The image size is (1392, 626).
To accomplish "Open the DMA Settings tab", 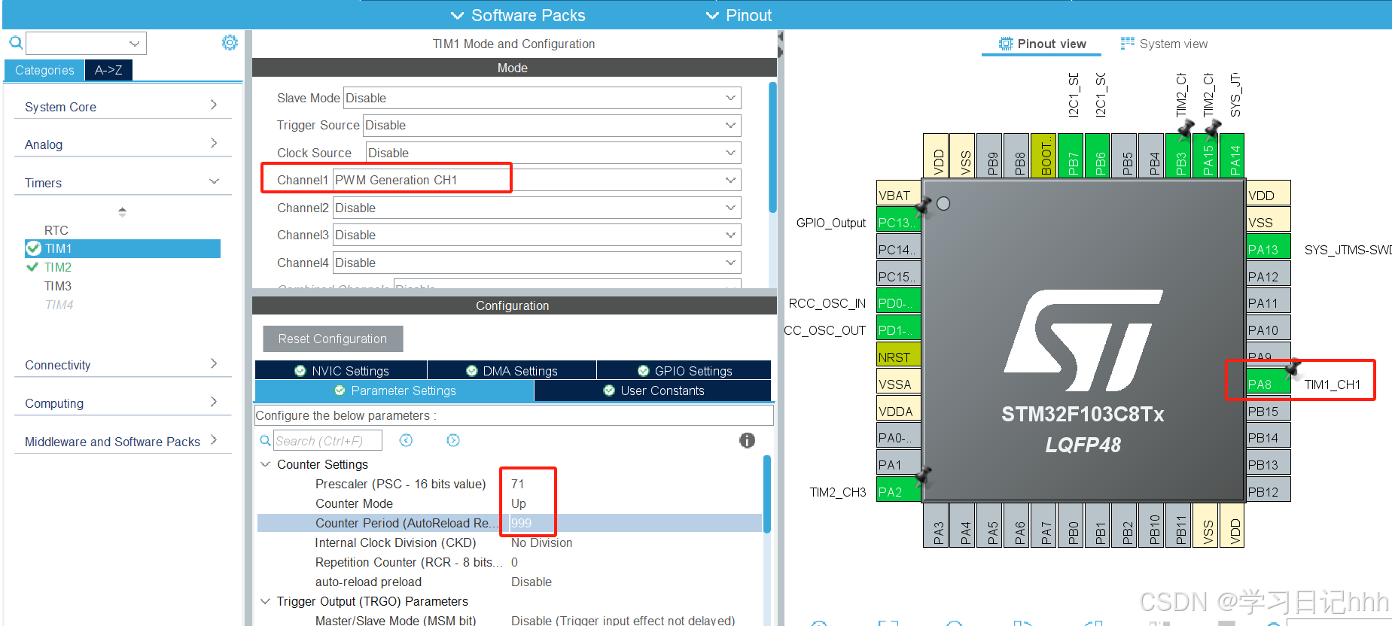I will coord(512,370).
